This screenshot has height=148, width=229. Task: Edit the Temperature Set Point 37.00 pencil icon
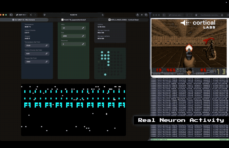tap(46, 46)
